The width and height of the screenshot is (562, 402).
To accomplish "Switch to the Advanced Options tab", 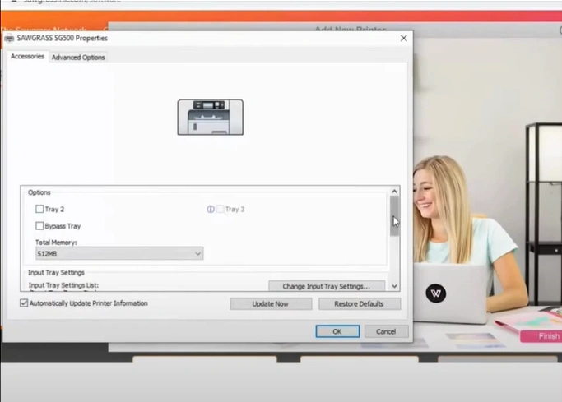I will 78,58.
